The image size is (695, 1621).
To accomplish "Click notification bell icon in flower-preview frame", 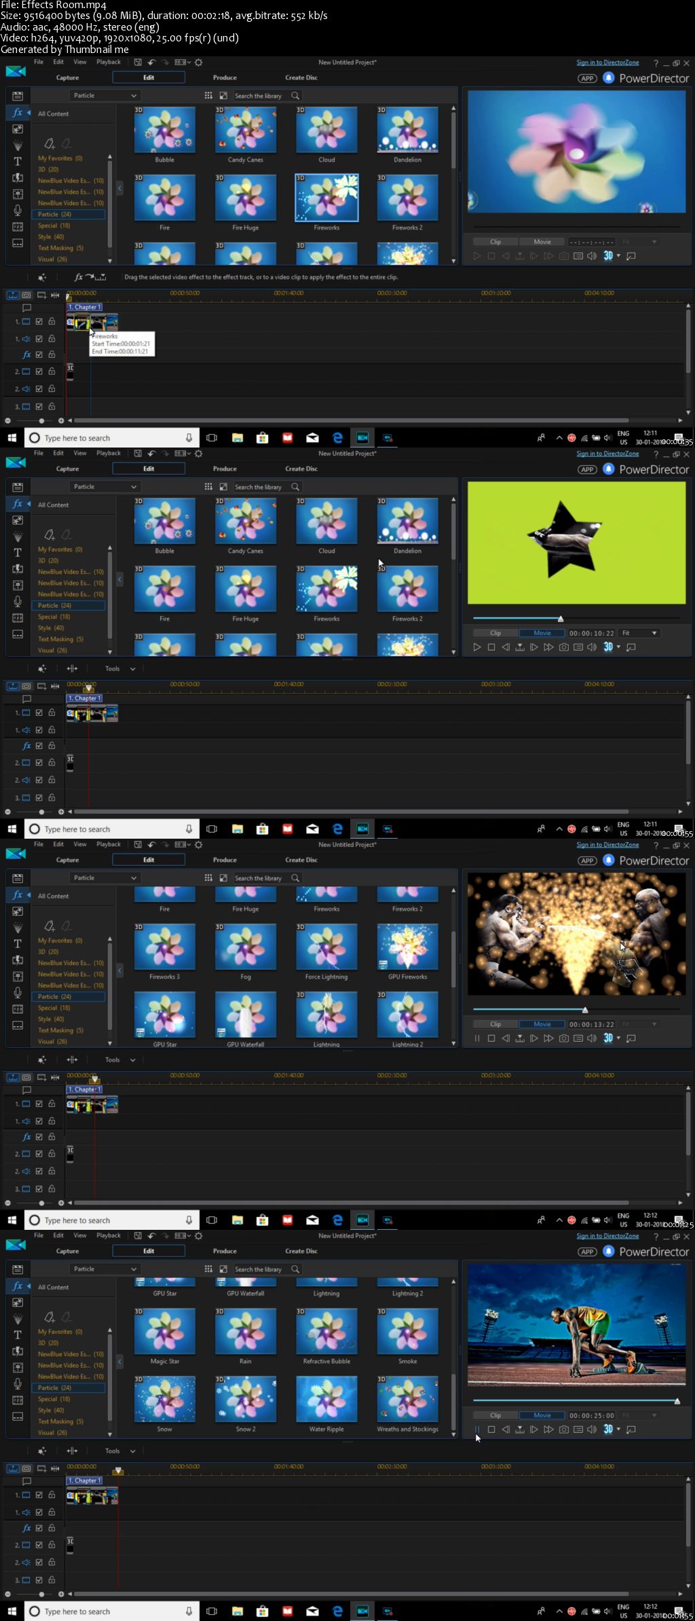I will (608, 78).
